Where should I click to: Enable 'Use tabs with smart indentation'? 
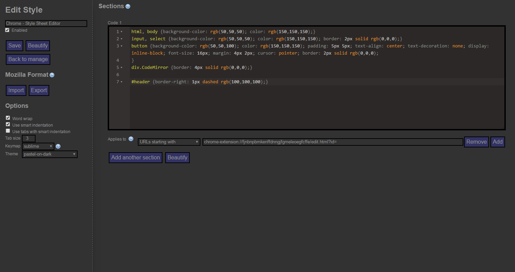(x=8, y=130)
